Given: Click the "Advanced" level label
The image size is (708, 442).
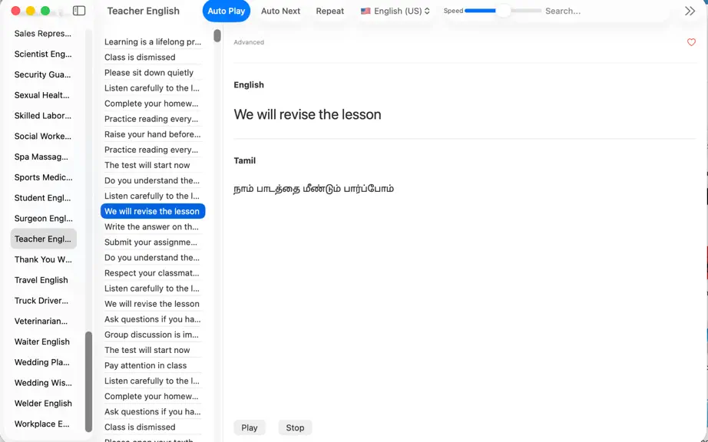Looking at the screenshot, I should (249, 42).
